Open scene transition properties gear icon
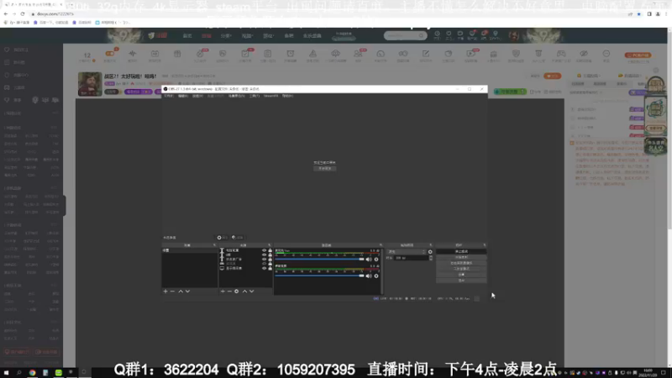 [x=430, y=252]
